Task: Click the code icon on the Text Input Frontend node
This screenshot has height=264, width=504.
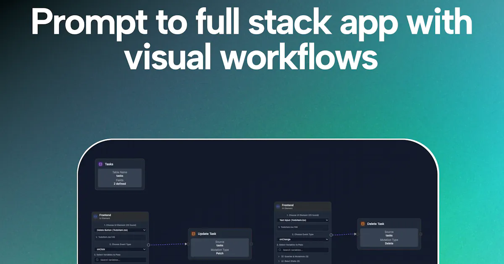Action: click(x=278, y=206)
